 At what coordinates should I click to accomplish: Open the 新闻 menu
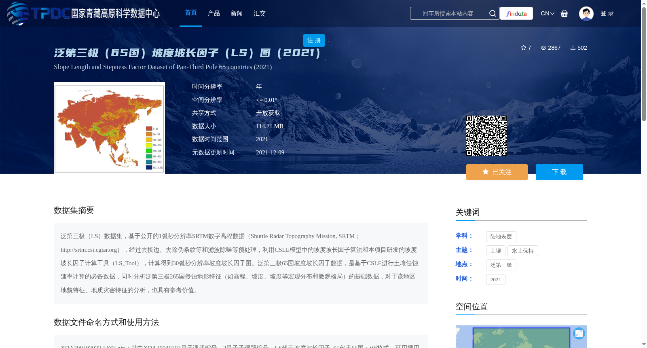point(237,13)
